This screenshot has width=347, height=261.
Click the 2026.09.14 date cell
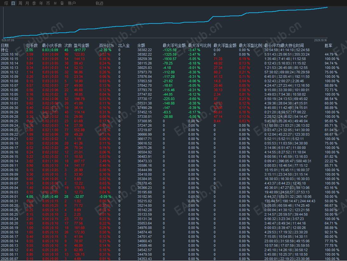10,161
